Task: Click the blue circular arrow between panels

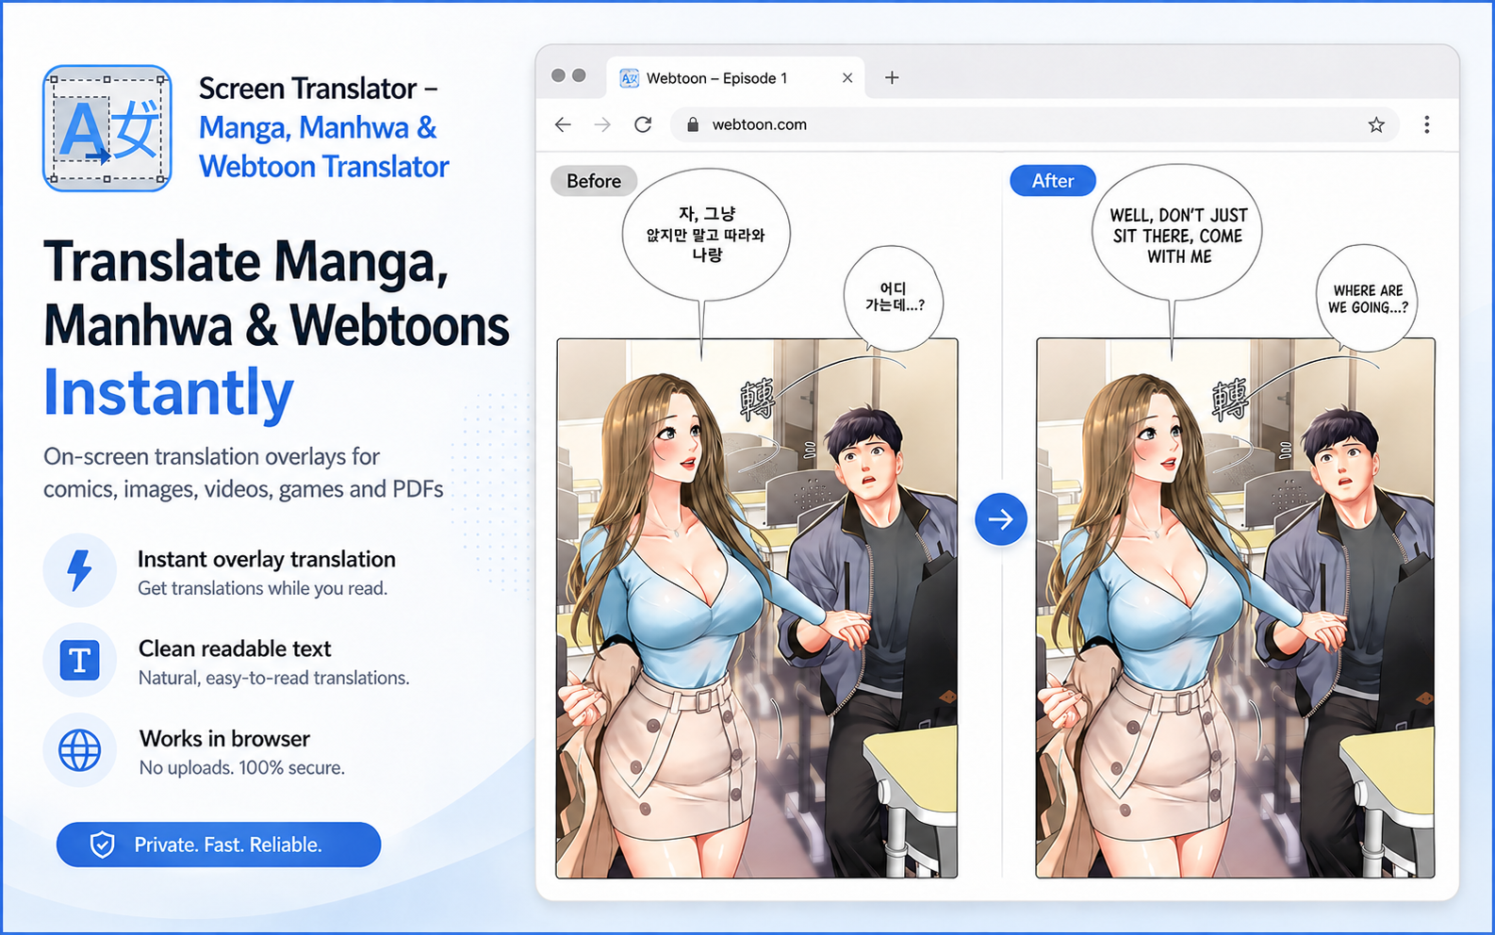Action: (x=1001, y=518)
